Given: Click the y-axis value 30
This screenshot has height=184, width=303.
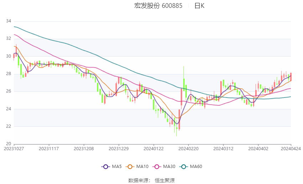Looking at the screenshot, I should click(9, 56).
